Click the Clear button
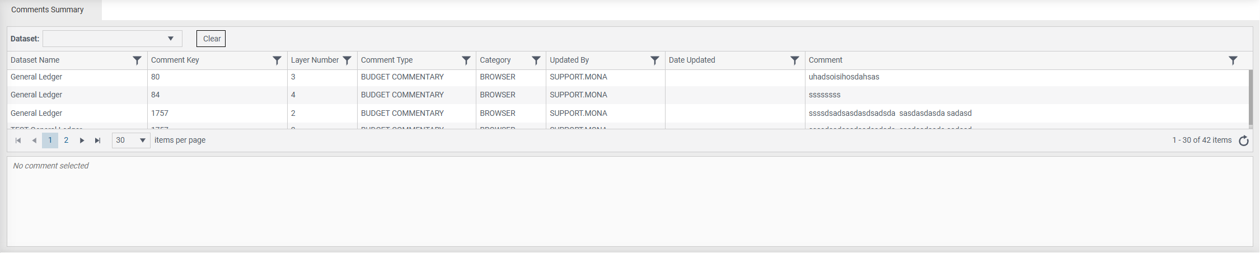Screen dimensions: 1260x253 (211, 39)
